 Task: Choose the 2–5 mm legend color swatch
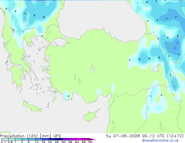tap(25, 139)
